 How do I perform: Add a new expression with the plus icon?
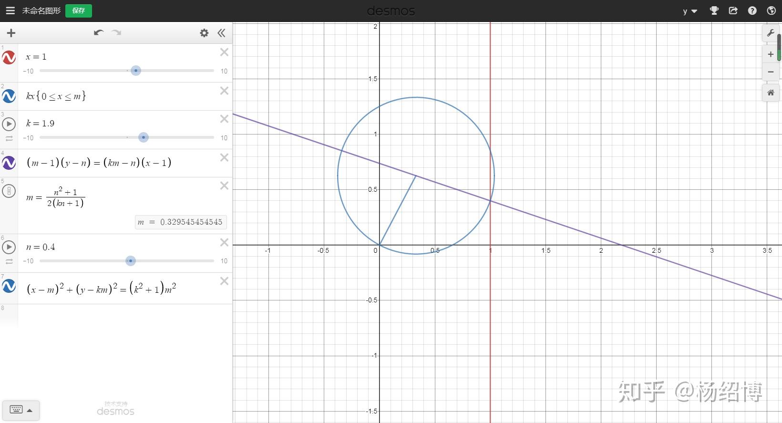(x=11, y=33)
